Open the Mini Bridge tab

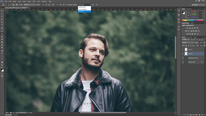(8, 115)
